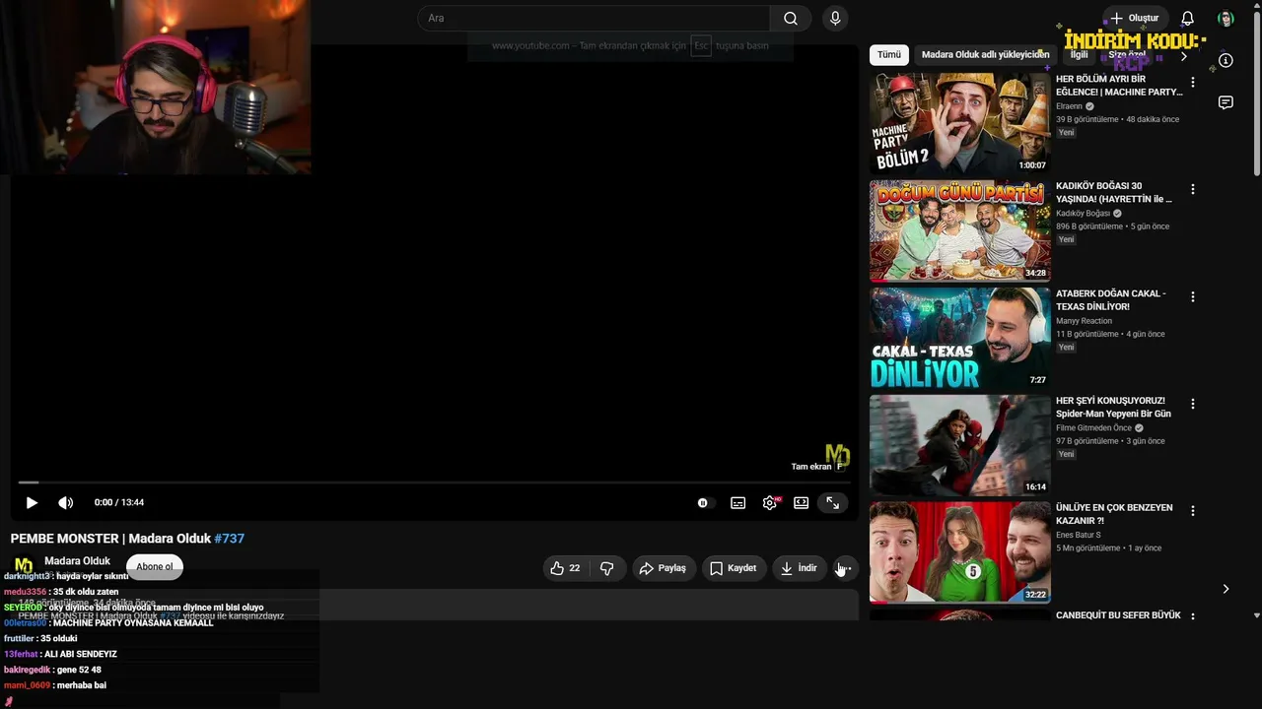
Task: Open options for 'CANBEQUİT BU SEFER BÜYÜK' video
Action: [1193, 616]
